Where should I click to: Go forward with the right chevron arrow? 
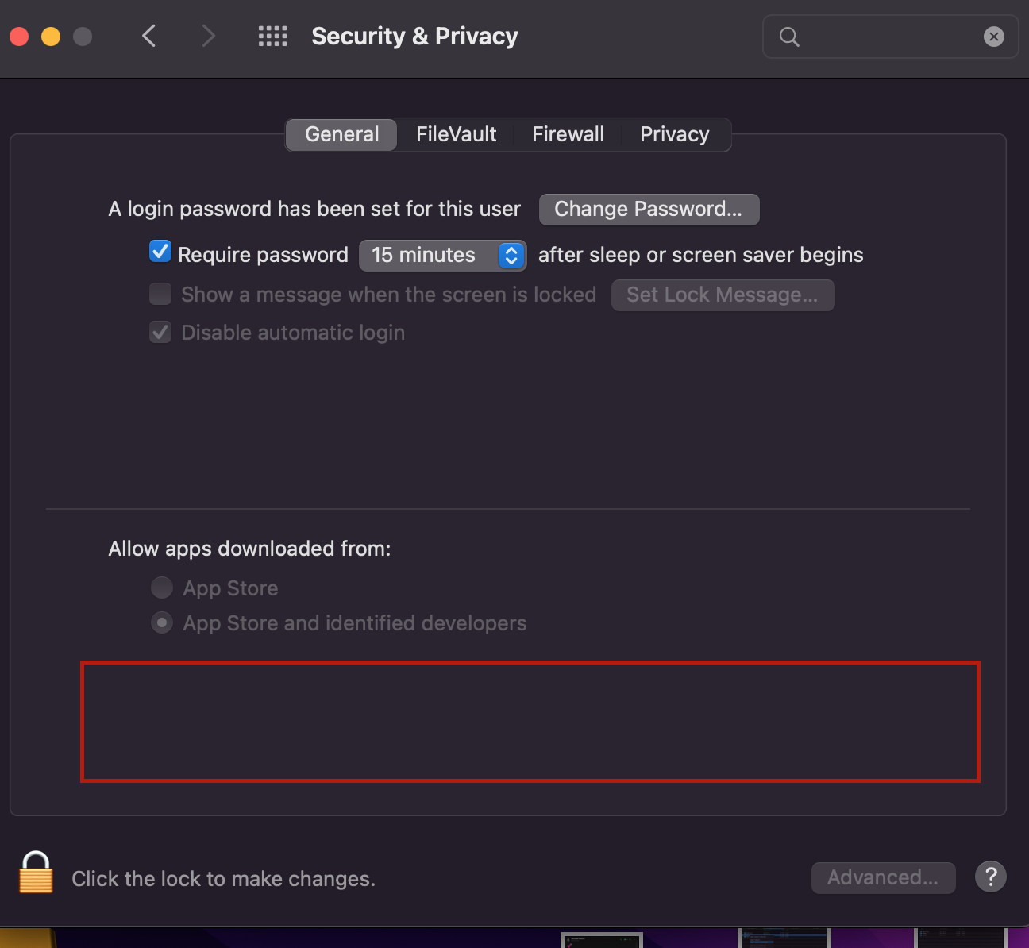click(208, 36)
